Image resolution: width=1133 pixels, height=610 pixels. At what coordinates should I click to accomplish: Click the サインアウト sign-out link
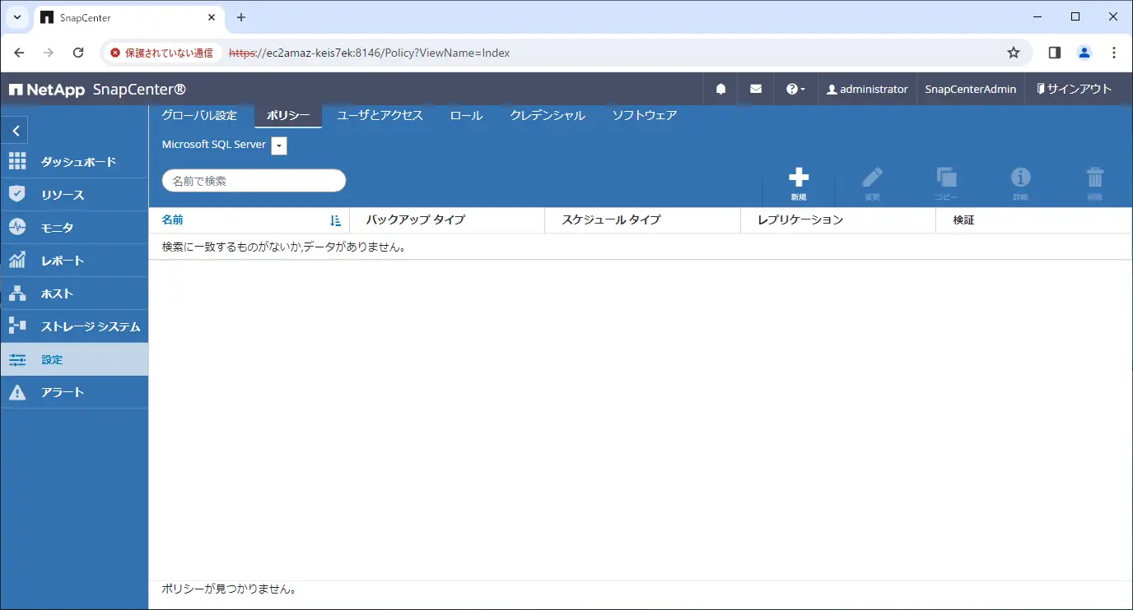click(1074, 89)
